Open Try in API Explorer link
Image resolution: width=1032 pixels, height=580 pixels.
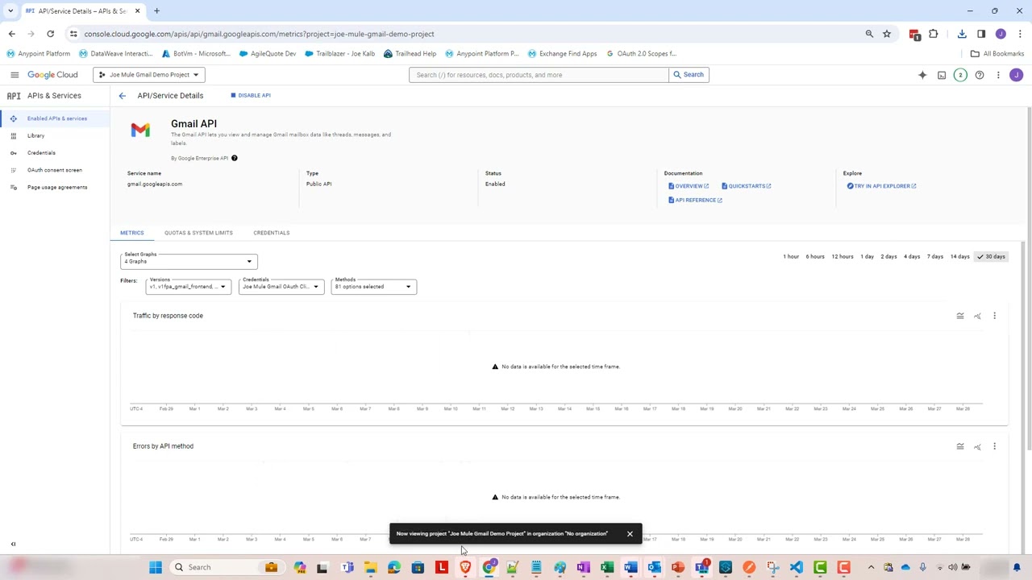pos(881,186)
